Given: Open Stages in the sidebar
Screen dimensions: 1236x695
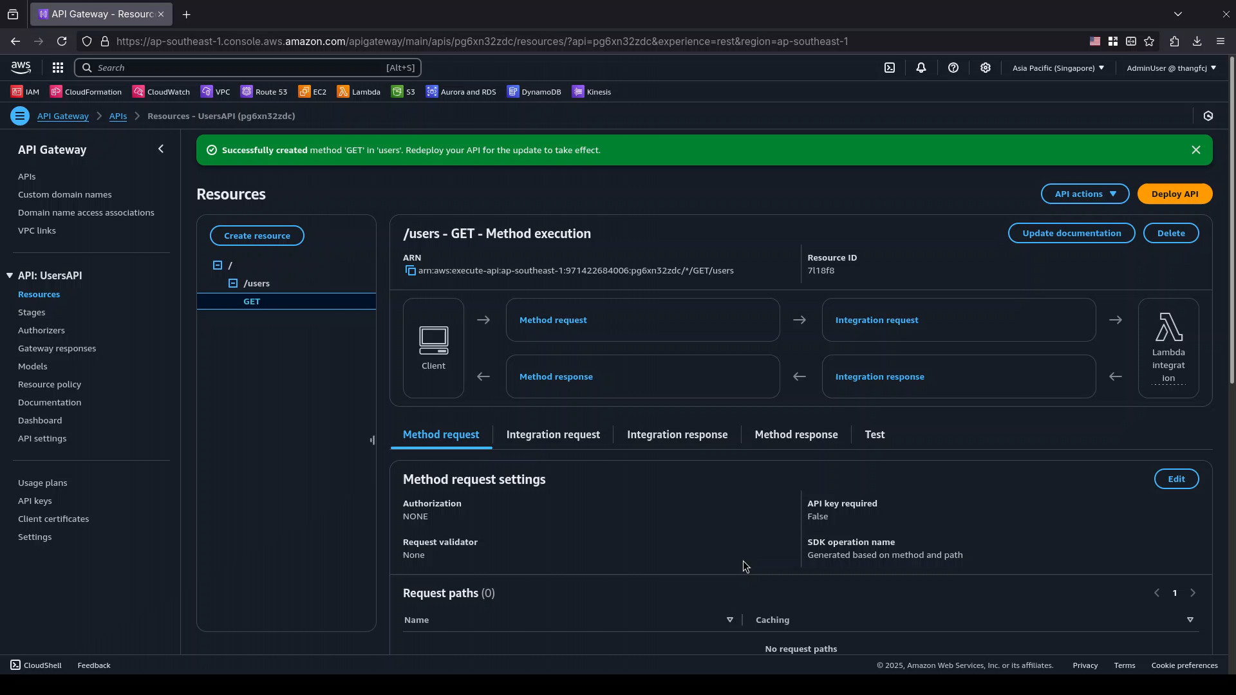Looking at the screenshot, I should (x=32, y=312).
